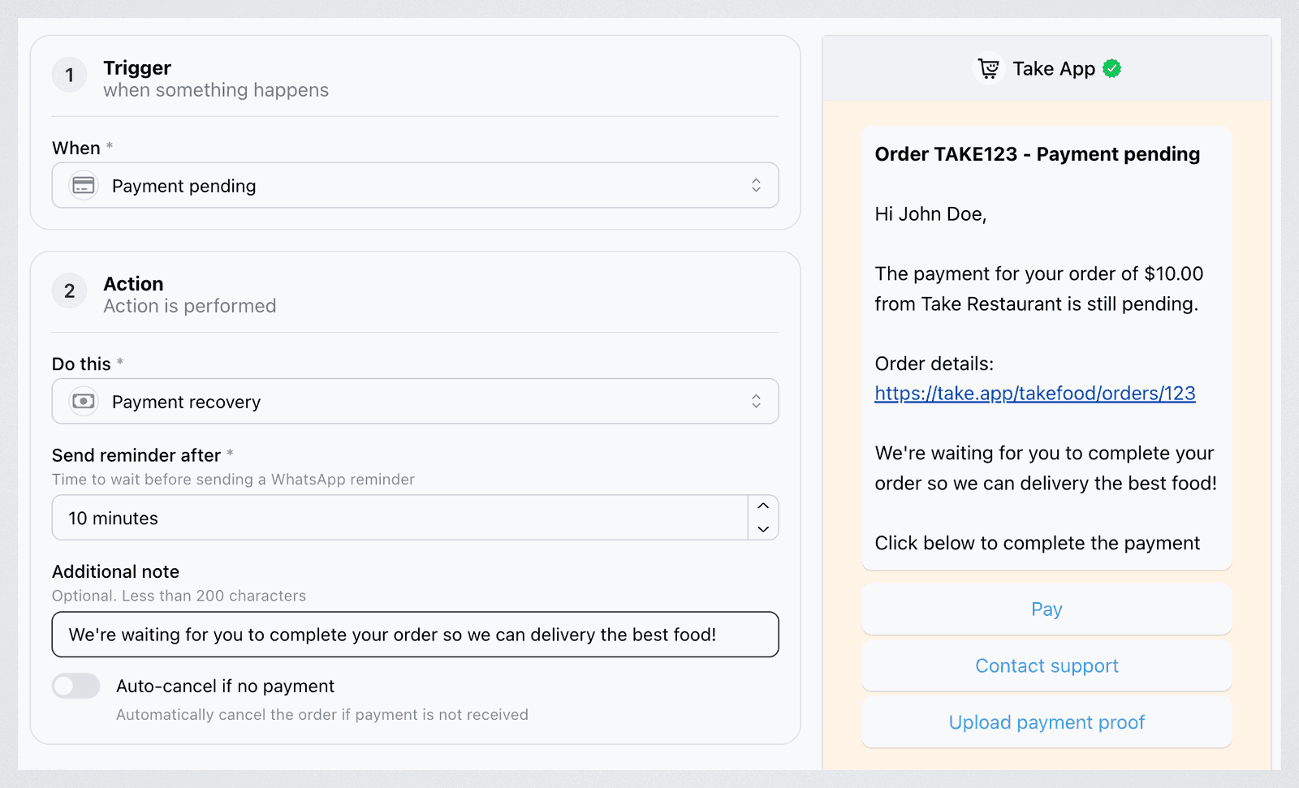Open the When trigger dropdown
Viewport: 1299px width, 788px height.
click(x=416, y=186)
